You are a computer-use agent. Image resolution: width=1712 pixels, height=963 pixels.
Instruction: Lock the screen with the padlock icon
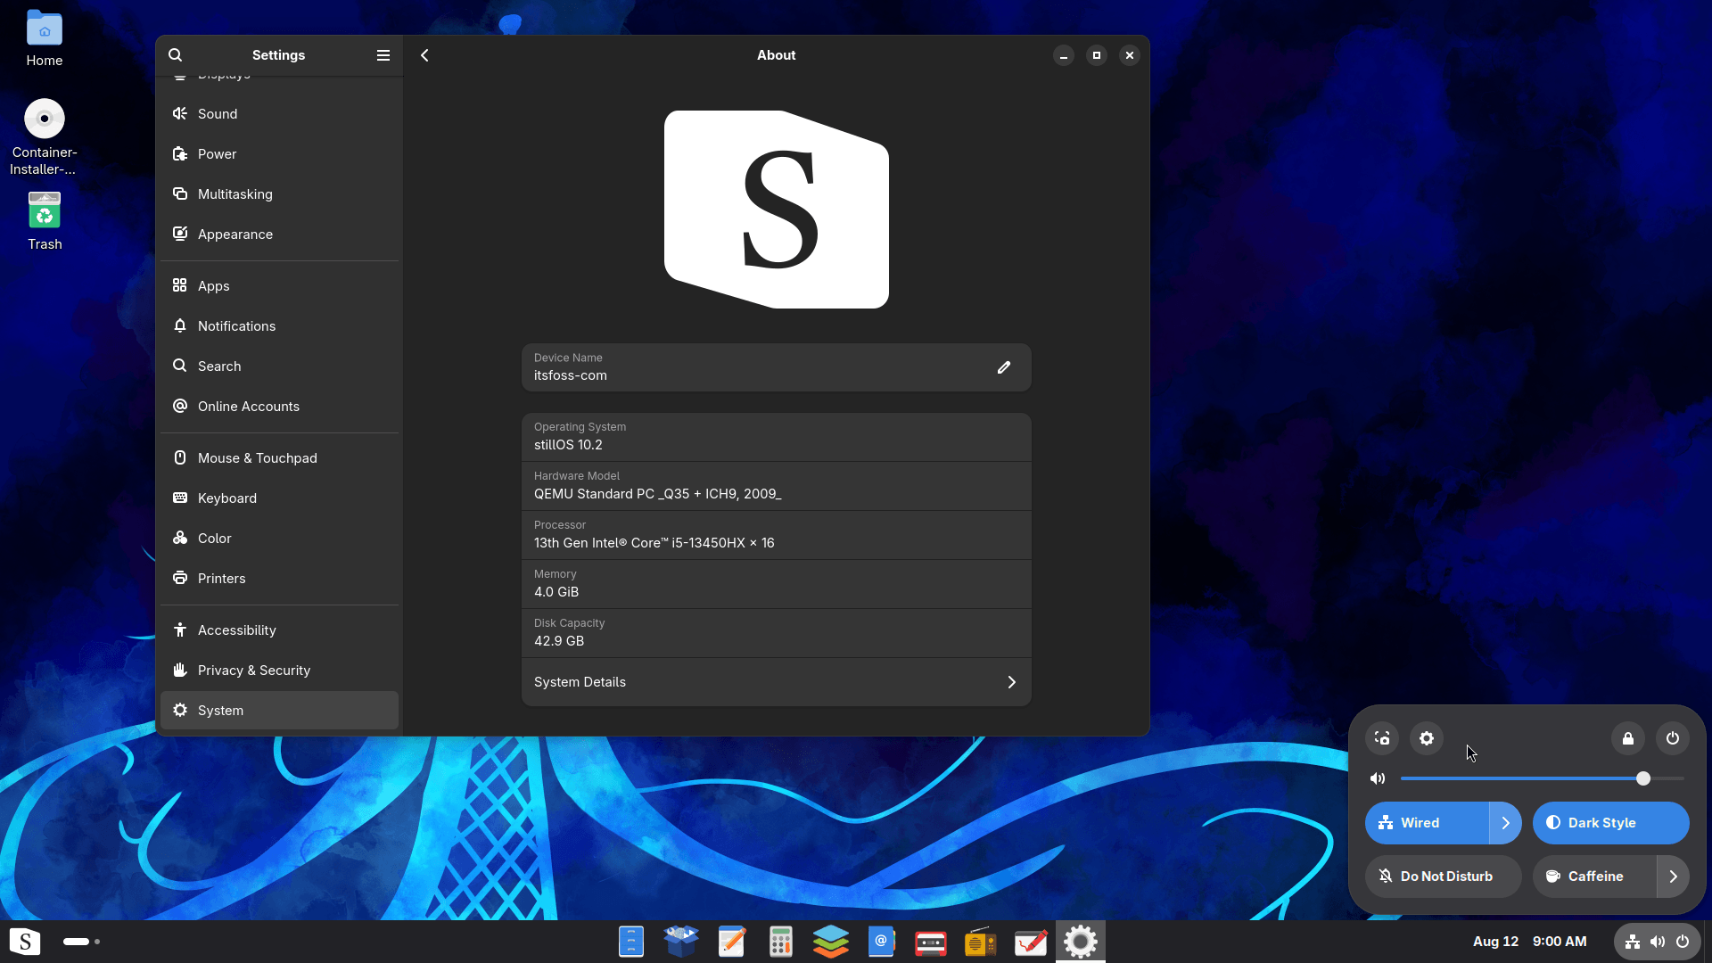1628,738
